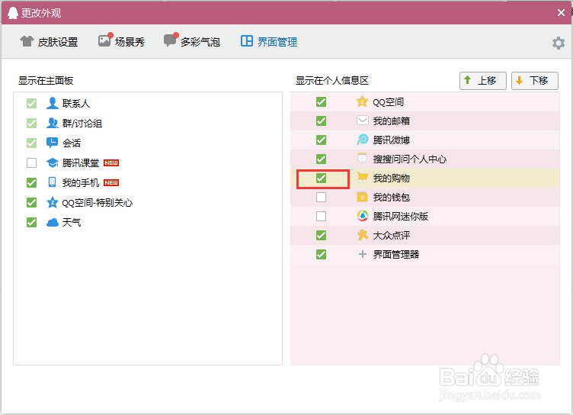This screenshot has width=573, height=415.
Task: Uncheck the 我的邮箱 checkbox
Action: point(322,121)
